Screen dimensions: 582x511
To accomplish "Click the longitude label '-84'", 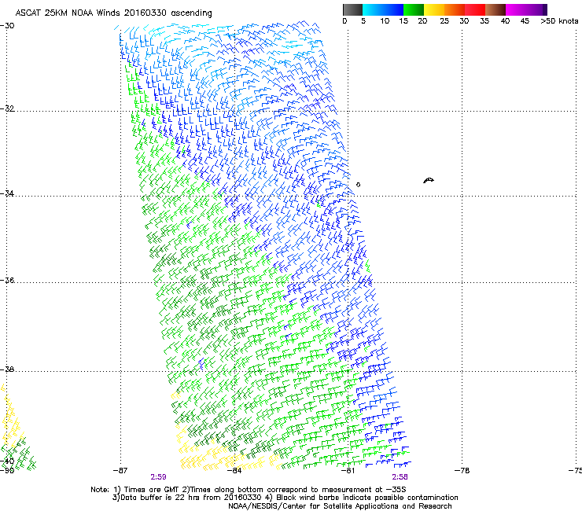I will click(234, 471).
